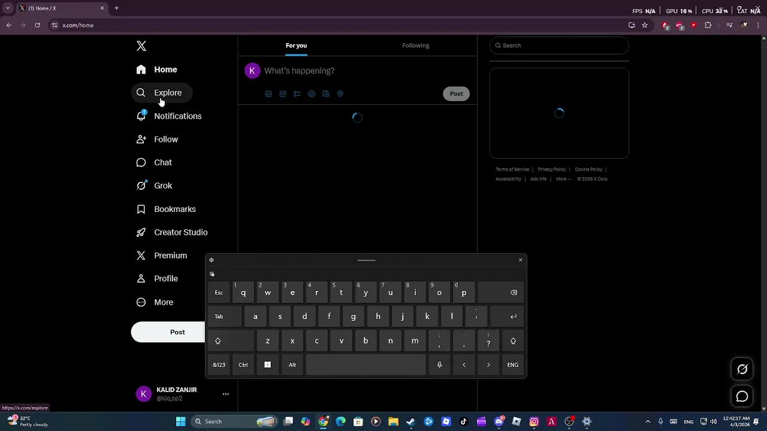Click the X logo in the sidebar
This screenshot has width=767, height=431.
[x=141, y=46]
